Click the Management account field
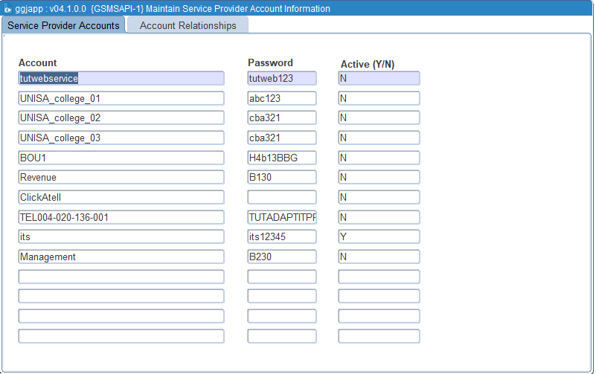Viewport: 596px width, 374px height. pos(121,257)
